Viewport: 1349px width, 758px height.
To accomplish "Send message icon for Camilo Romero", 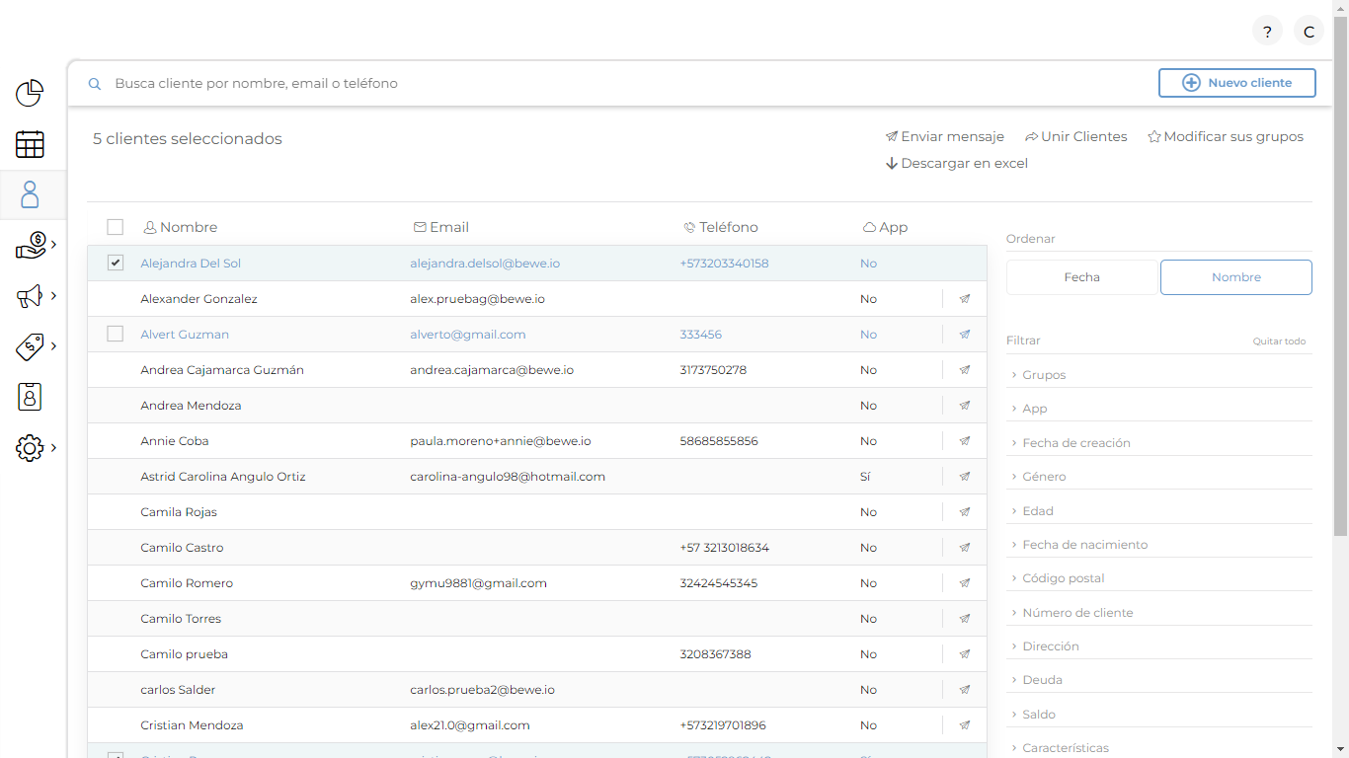I will point(965,583).
